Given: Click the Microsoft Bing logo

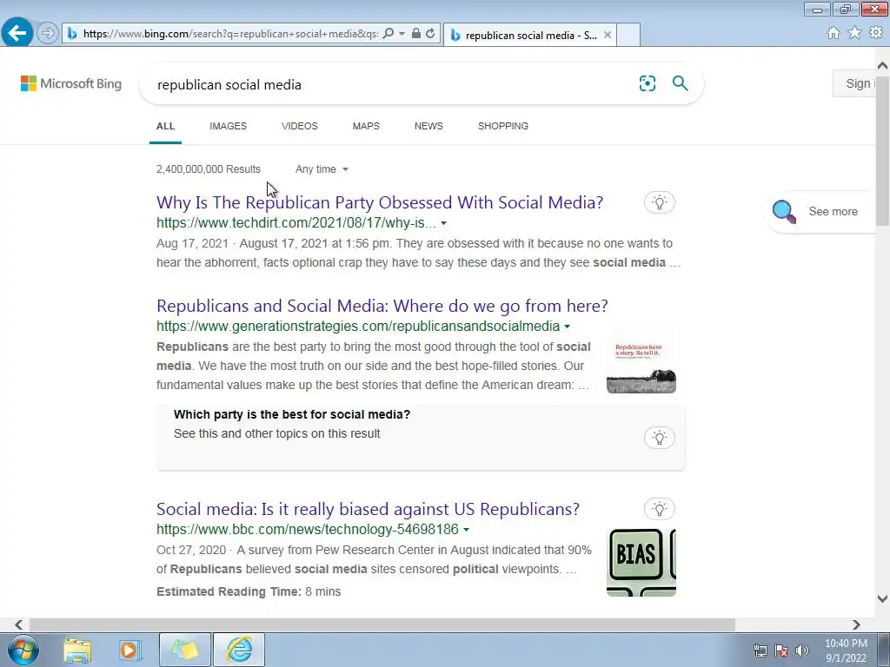Looking at the screenshot, I should 71,84.
